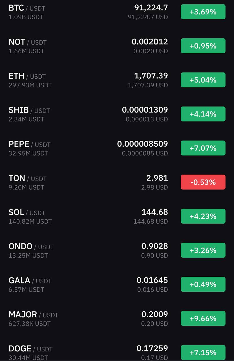Open the BTC / USDT trading pair
234x361 pixels.
pos(117,12)
